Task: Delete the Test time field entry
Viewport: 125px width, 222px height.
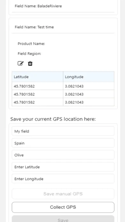Action: [30, 63]
